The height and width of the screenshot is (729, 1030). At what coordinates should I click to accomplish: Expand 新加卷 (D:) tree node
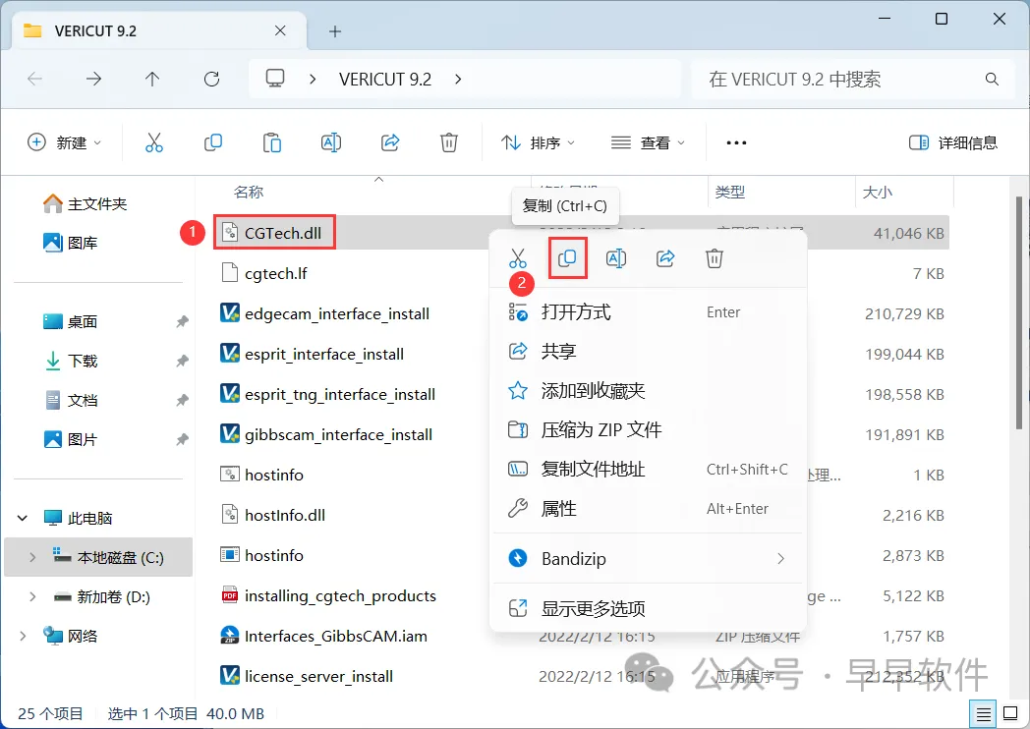[32, 597]
